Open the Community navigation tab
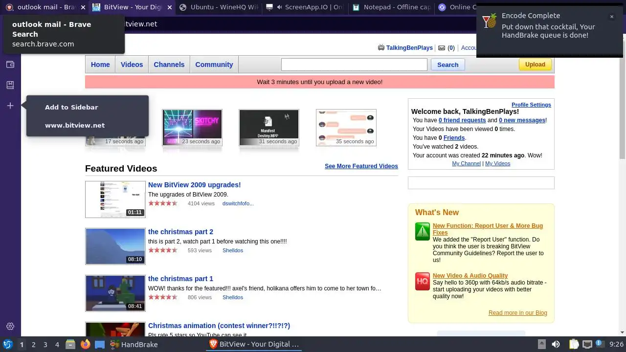The height and width of the screenshot is (352, 626). point(214,65)
